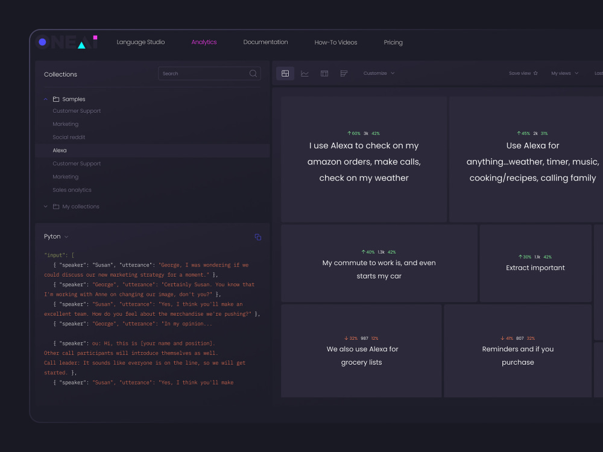Click the copy code icon
The height and width of the screenshot is (452, 603).
pyautogui.click(x=258, y=237)
